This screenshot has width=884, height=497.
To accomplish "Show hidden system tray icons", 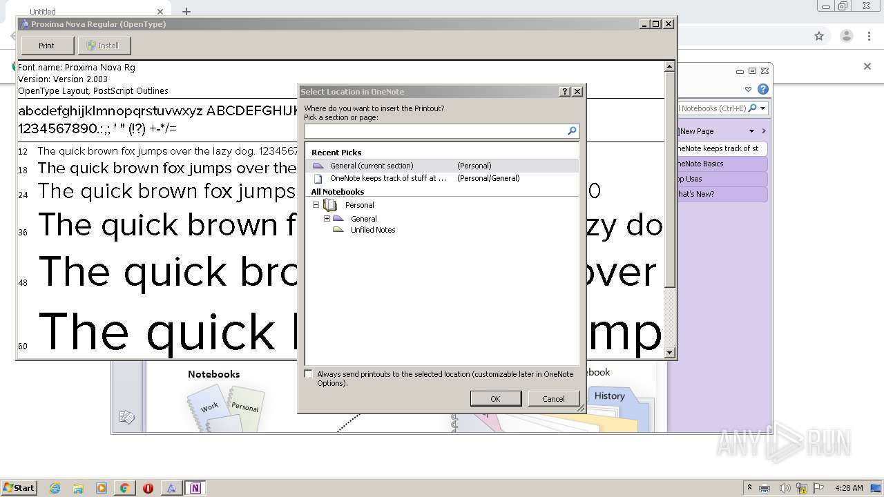I will click(x=749, y=487).
